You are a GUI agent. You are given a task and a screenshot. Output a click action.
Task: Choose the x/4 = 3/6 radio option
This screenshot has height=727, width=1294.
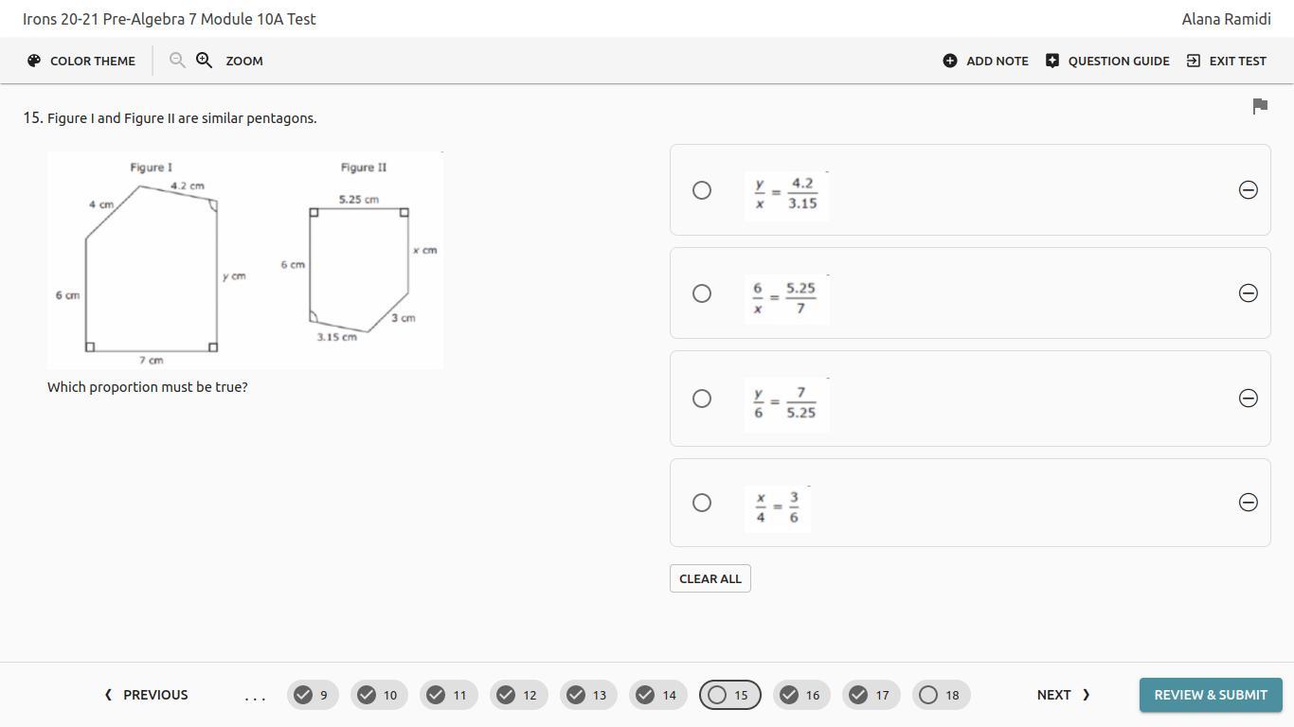coord(702,503)
